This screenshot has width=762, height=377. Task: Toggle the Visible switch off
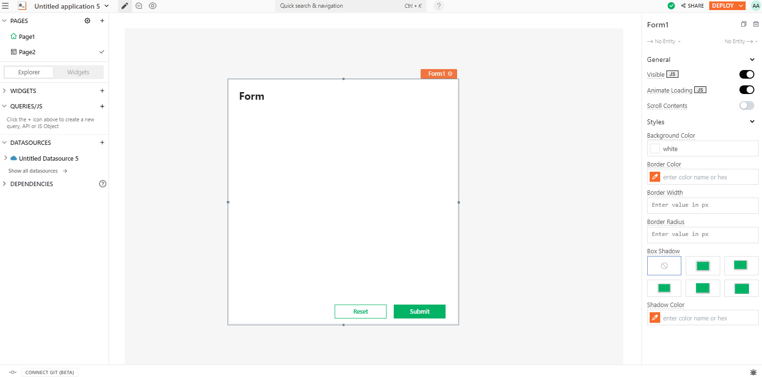tap(746, 74)
